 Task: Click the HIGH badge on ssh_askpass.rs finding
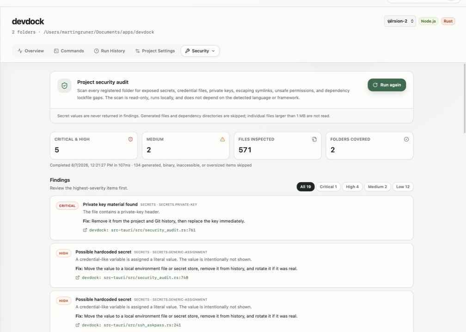coord(64,301)
